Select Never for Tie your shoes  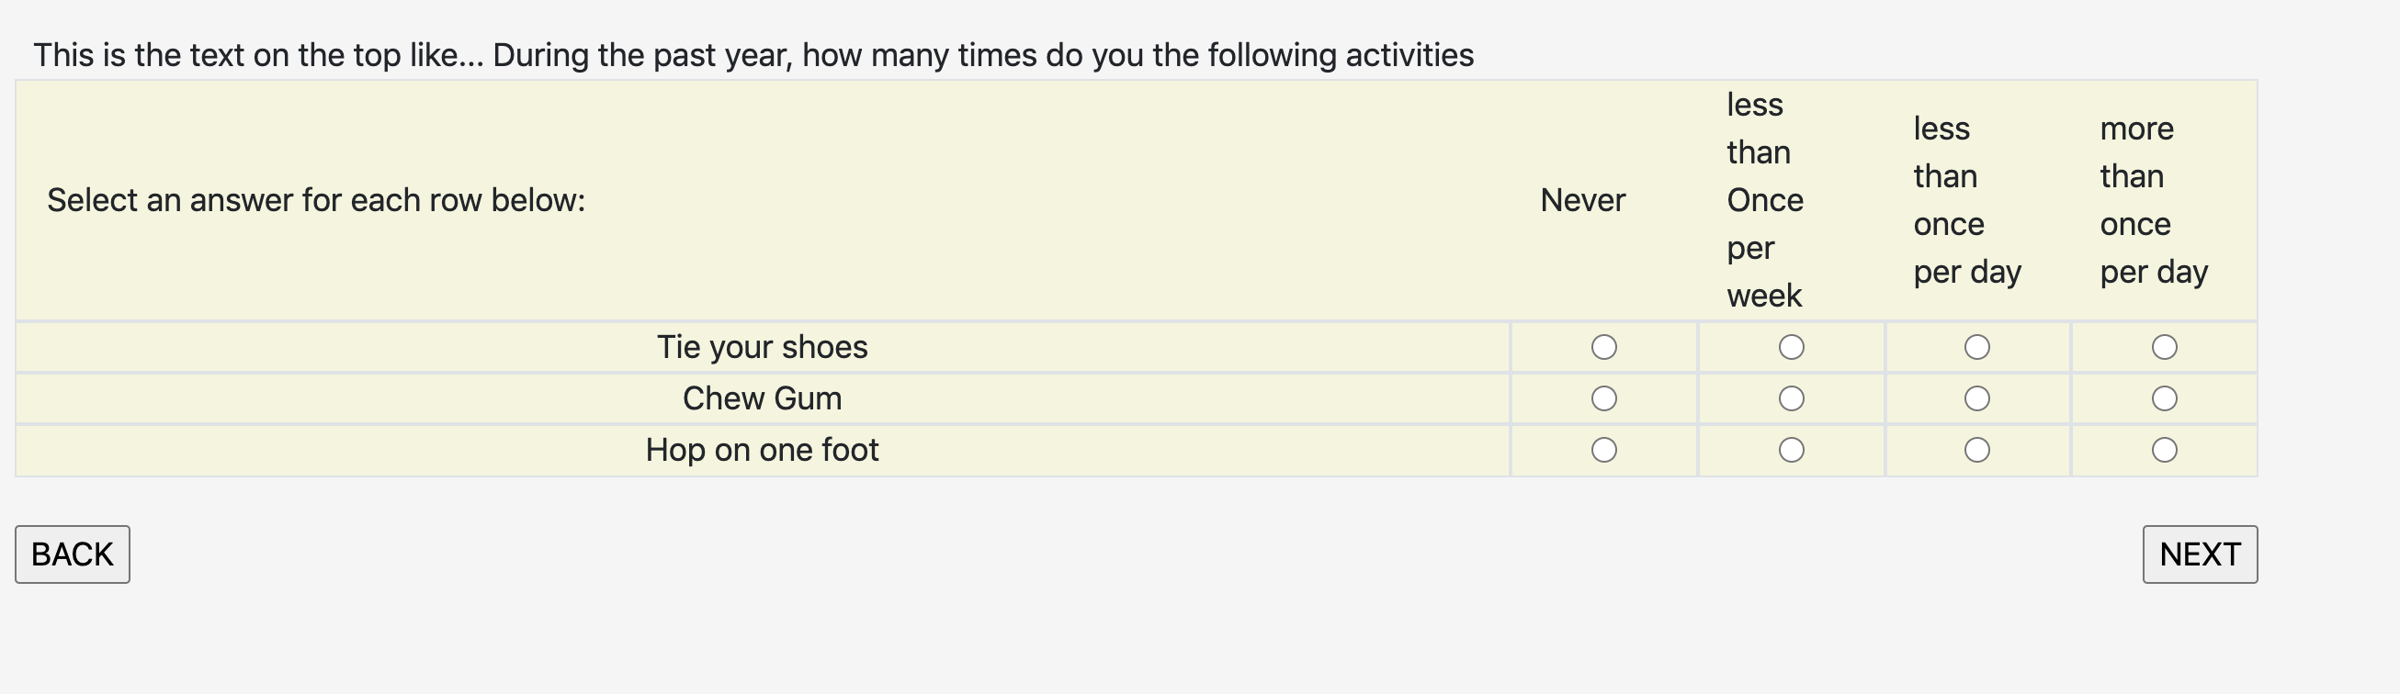pos(1603,347)
